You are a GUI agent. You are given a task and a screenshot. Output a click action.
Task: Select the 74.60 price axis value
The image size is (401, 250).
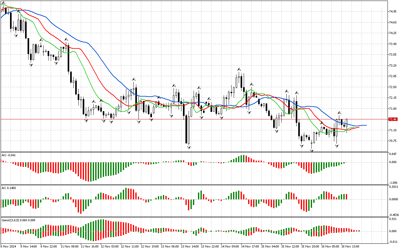coord(393,22)
